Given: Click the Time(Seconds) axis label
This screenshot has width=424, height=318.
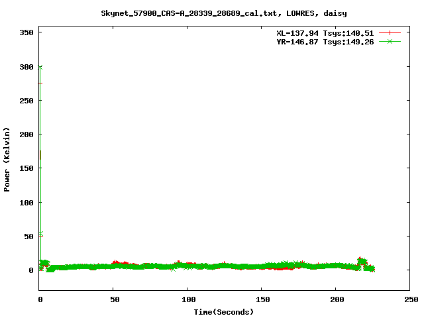Looking at the screenshot, I should tap(224, 312).
